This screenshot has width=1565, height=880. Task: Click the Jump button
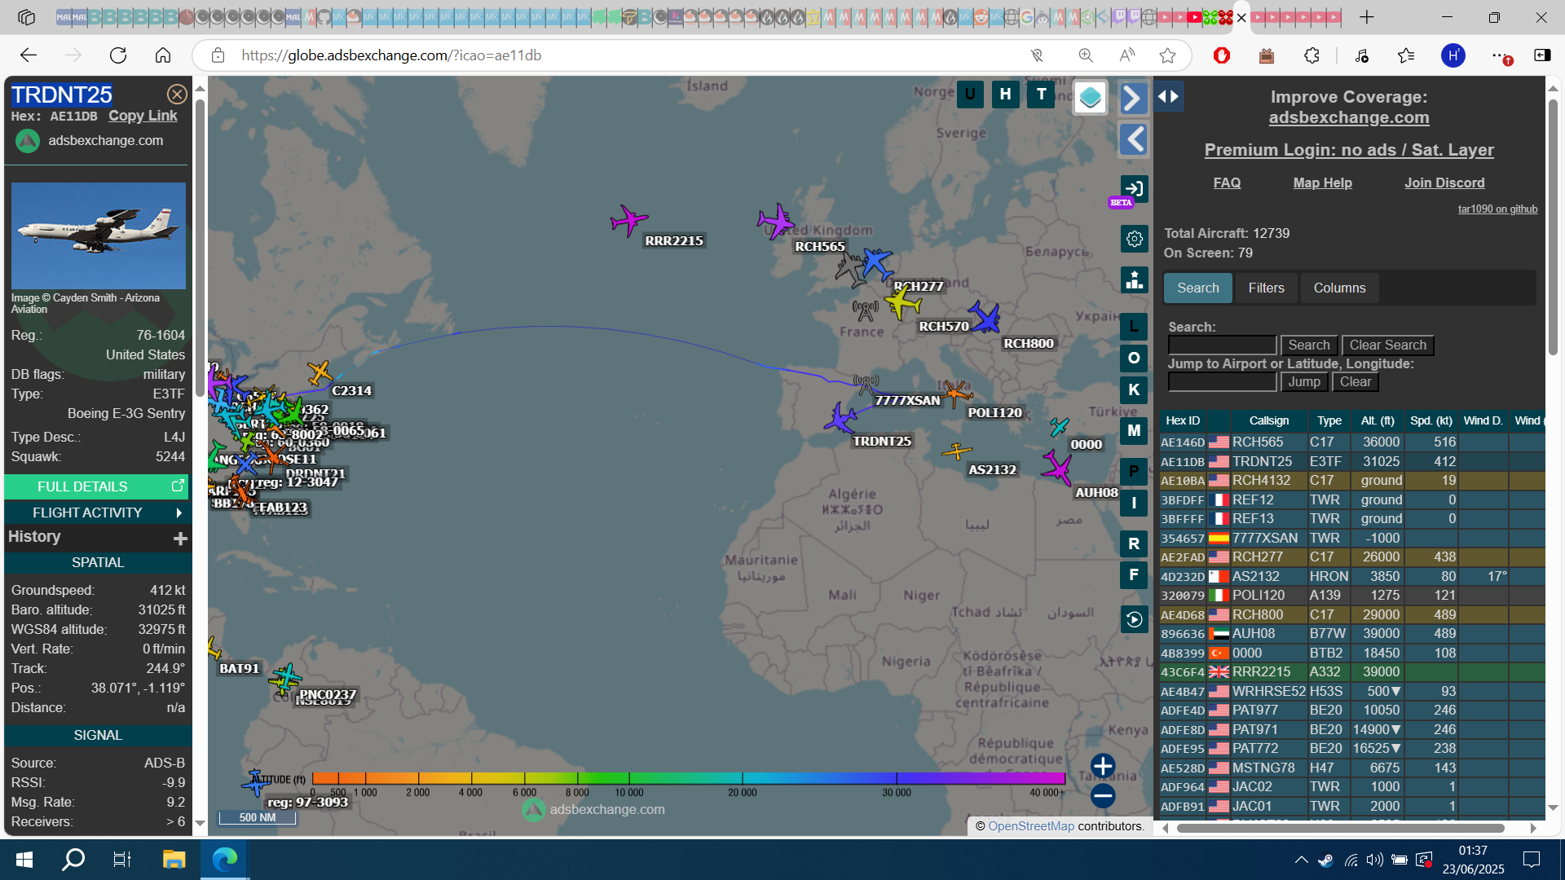1304,382
